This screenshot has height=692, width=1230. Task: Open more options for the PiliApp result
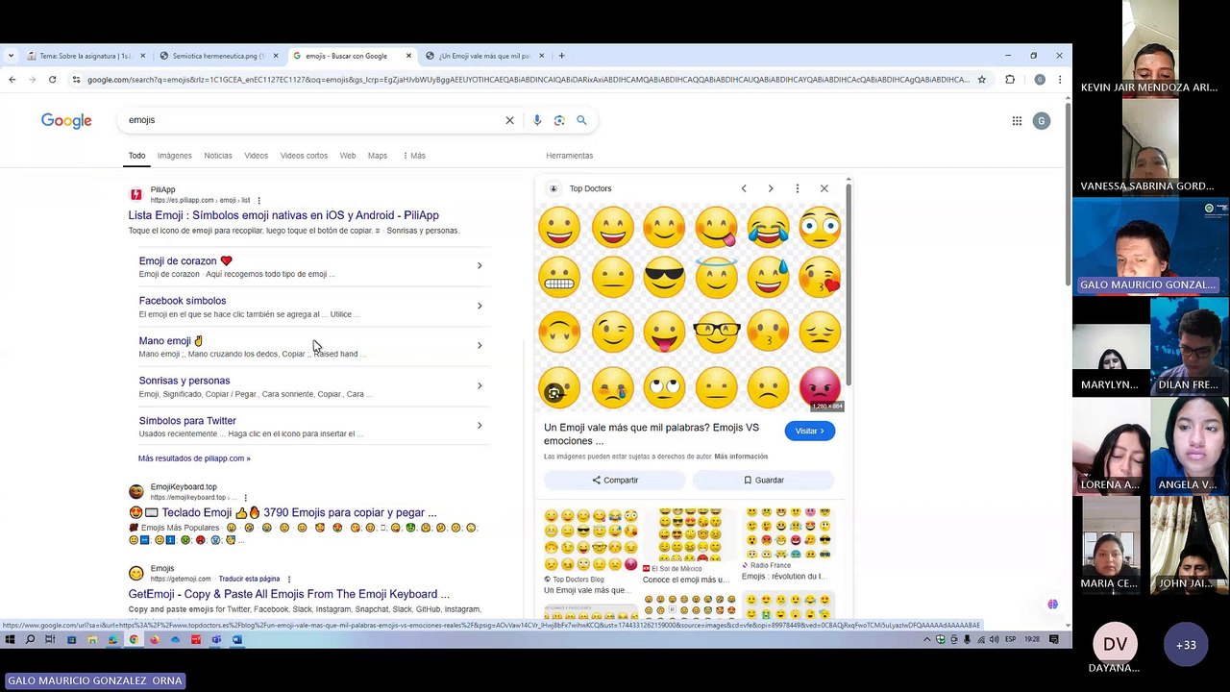[258, 200]
